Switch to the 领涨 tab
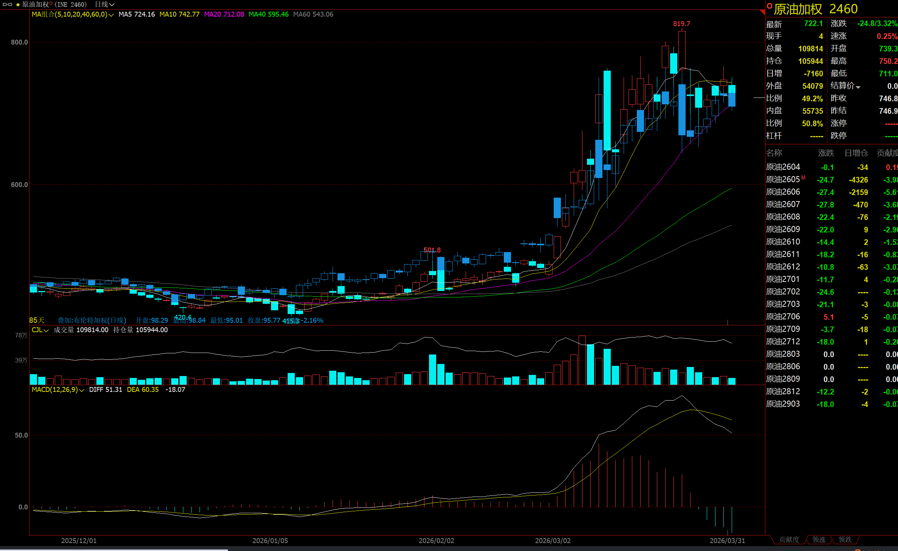This screenshot has width=898, height=551. (819, 540)
